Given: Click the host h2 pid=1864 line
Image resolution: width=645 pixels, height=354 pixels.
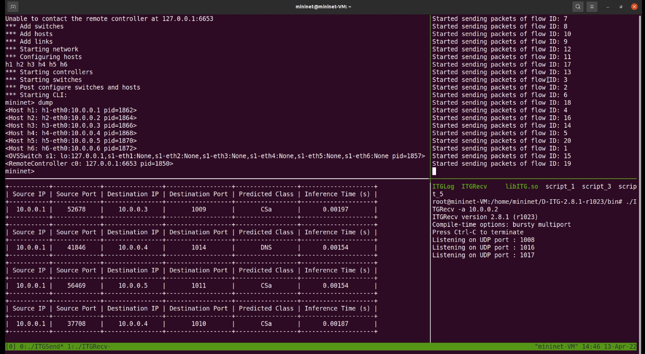Looking at the screenshot, I should pos(71,118).
